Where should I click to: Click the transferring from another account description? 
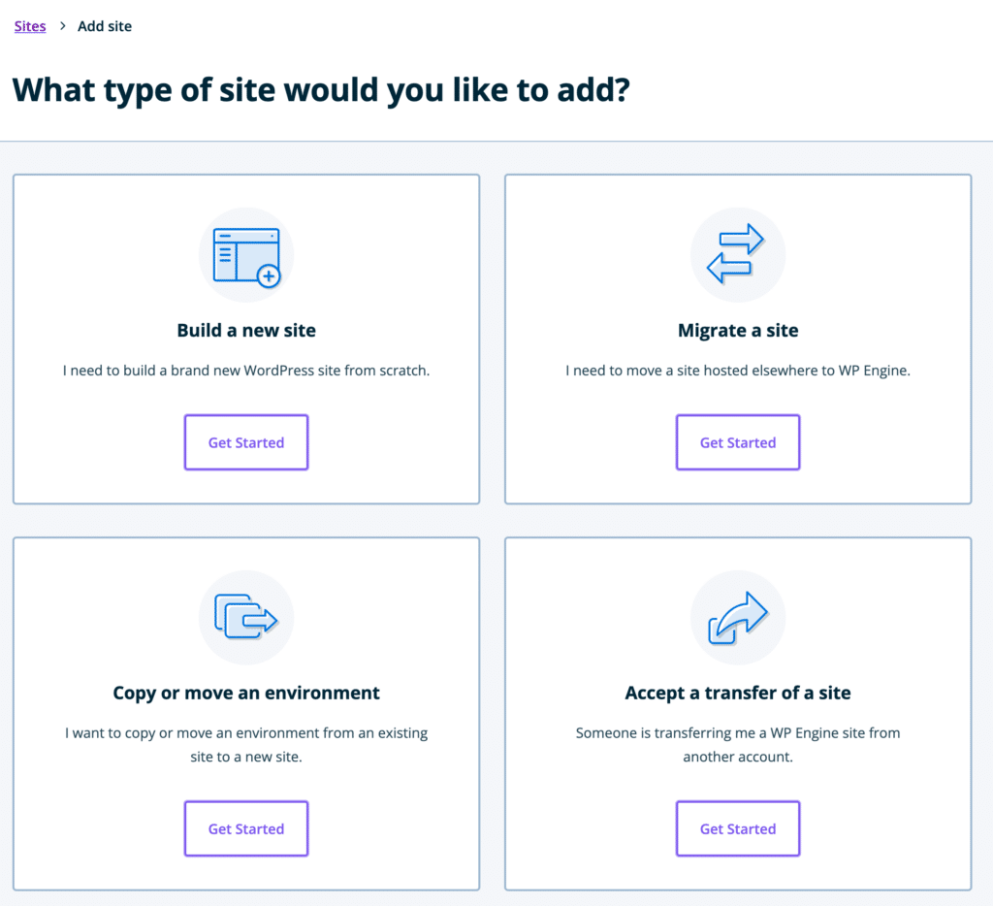coord(738,744)
